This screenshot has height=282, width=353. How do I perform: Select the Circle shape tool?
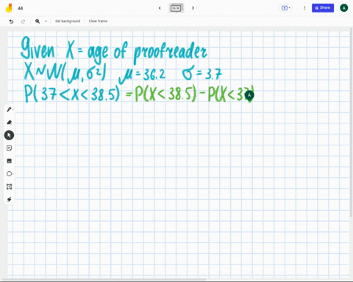pyautogui.click(x=10, y=174)
